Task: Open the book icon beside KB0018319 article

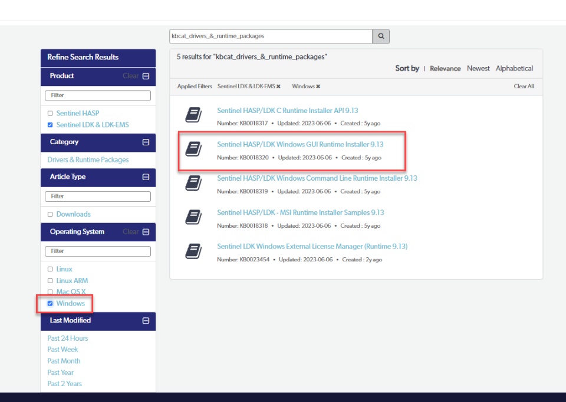Action: point(193,183)
